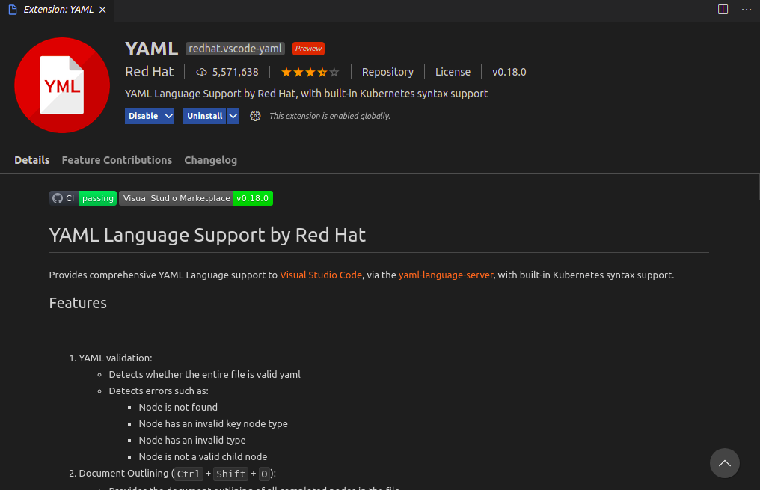Click the vertical scrollbar of the details page
Image resolution: width=760 pixels, height=490 pixels.
[758, 186]
